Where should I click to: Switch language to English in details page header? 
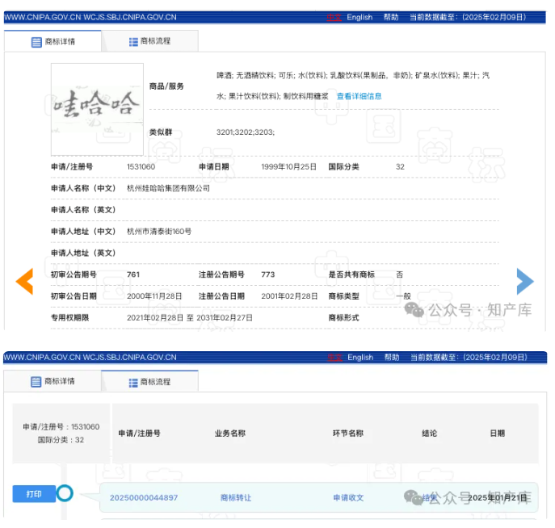[359, 17]
